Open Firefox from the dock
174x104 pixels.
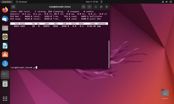point(5,10)
